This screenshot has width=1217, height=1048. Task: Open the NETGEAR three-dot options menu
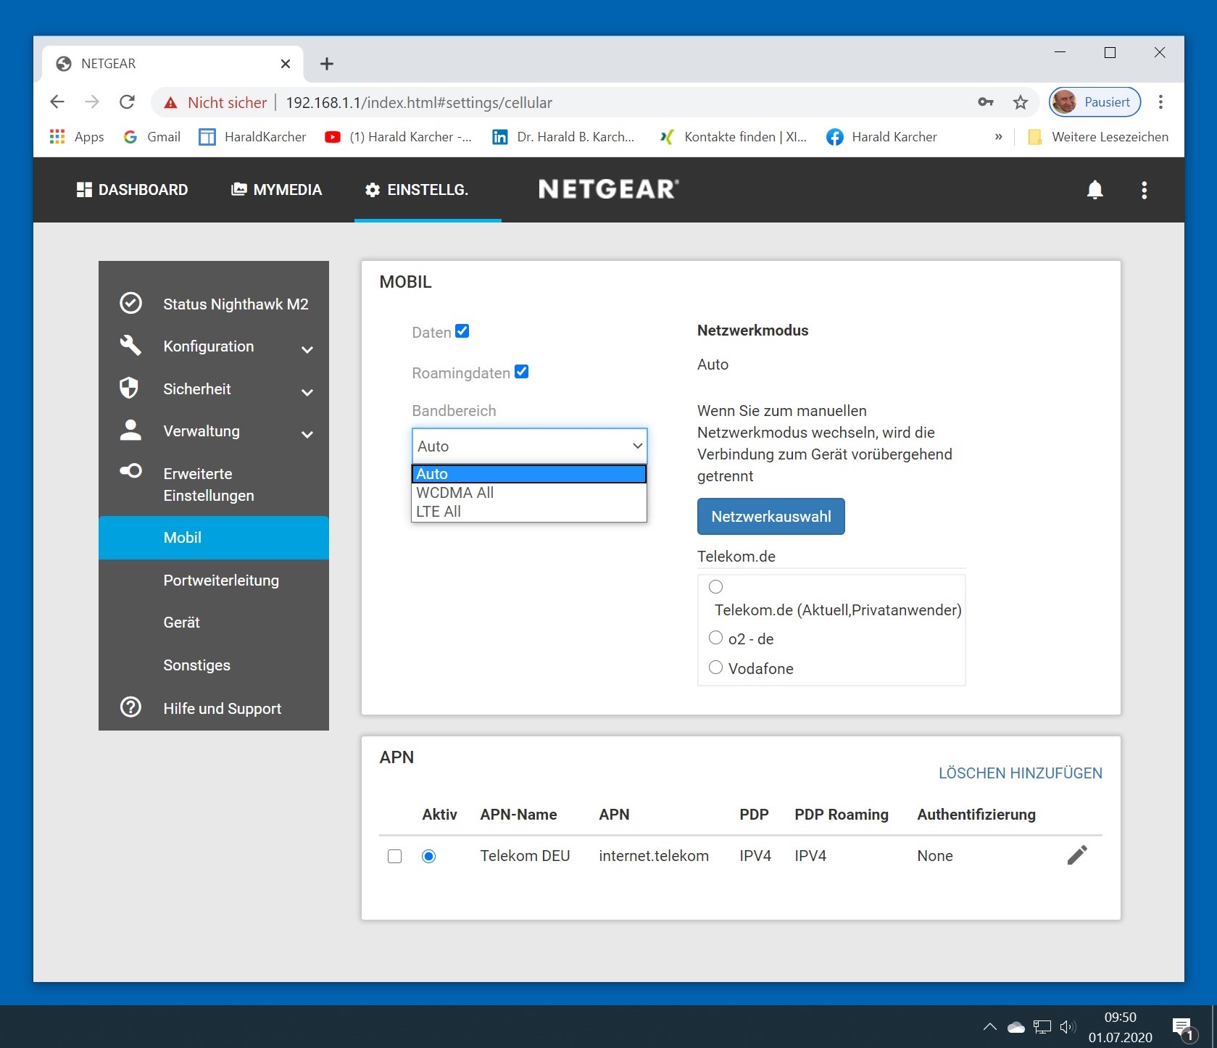[x=1144, y=190]
